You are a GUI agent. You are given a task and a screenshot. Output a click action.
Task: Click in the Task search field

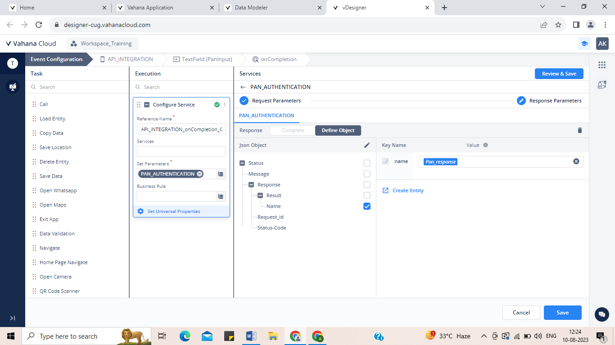pyautogui.click(x=77, y=87)
